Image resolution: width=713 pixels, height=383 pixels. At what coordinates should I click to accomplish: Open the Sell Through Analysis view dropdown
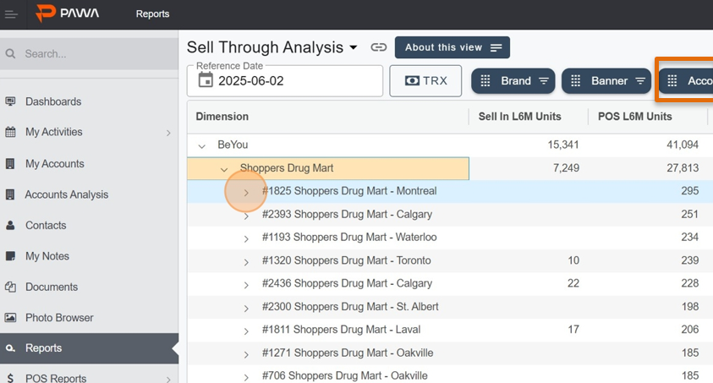[x=354, y=47]
